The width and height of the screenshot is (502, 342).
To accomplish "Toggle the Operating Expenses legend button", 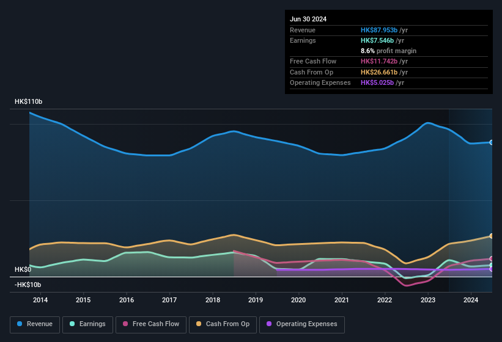I will coord(302,324).
